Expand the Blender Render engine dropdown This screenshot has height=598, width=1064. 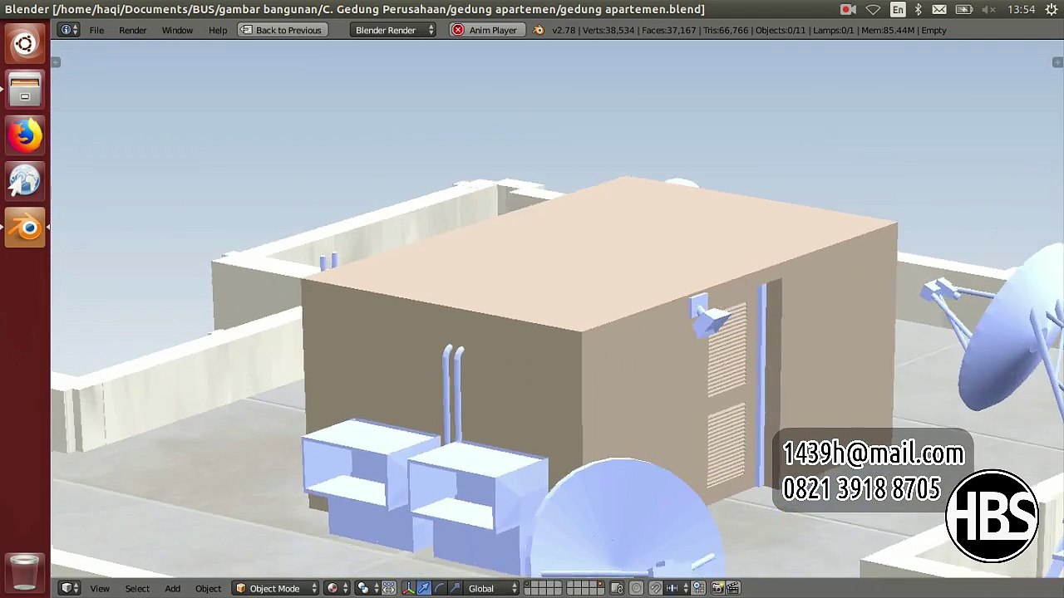394,30
